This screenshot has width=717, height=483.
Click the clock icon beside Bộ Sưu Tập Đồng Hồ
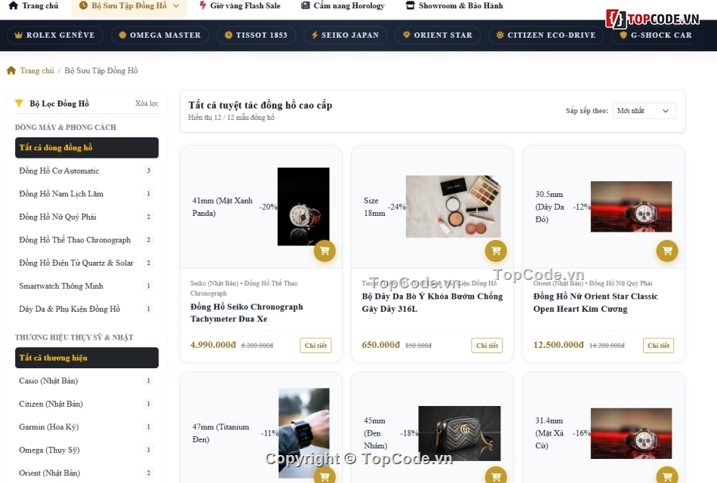tap(83, 5)
